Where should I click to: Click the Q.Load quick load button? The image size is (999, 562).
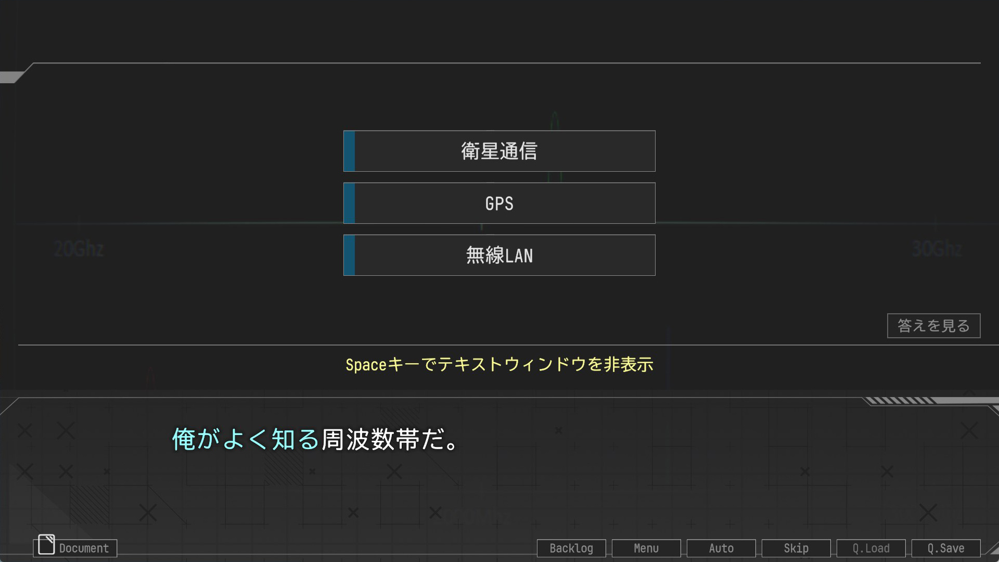coord(870,548)
